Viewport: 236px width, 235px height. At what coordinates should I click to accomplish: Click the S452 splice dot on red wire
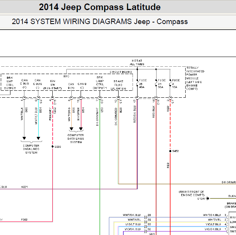(x=170, y=151)
